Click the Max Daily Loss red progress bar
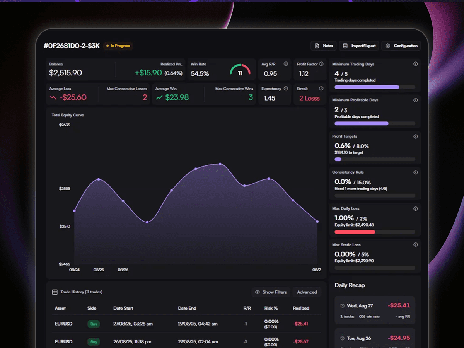The image size is (464, 348). (x=355, y=232)
